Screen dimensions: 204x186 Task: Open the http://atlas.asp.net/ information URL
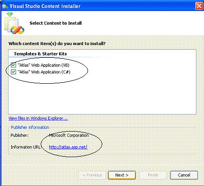point(68,147)
